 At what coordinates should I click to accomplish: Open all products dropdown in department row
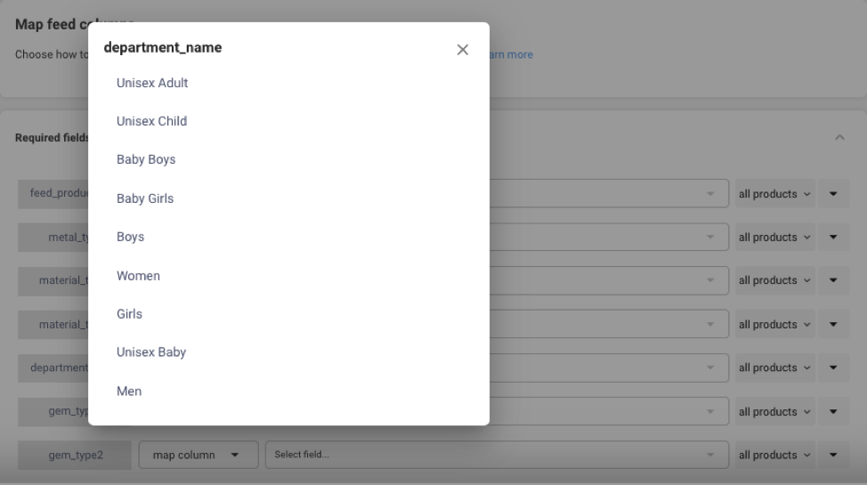point(774,368)
